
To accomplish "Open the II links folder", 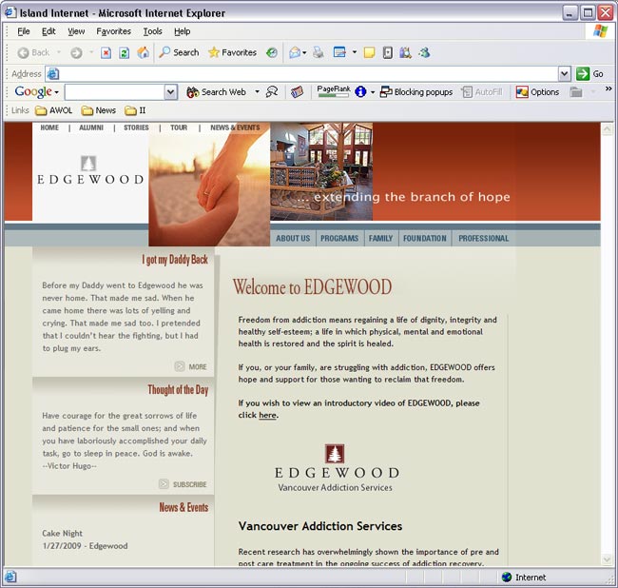I will click(x=135, y=110).
